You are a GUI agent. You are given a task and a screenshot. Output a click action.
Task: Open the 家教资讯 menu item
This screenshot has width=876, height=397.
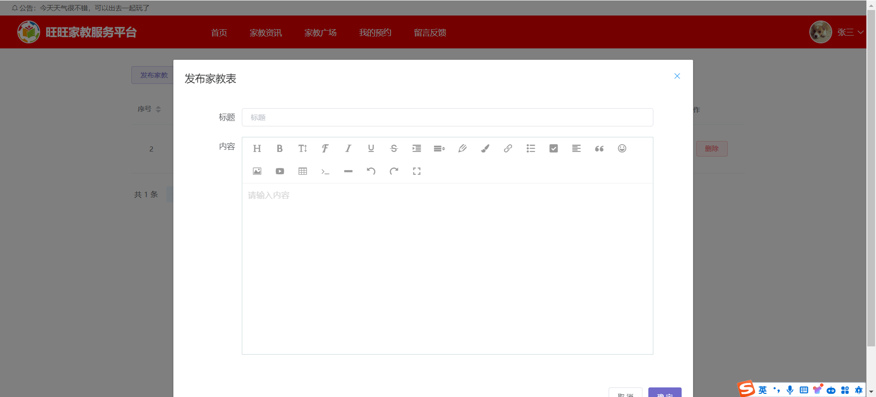(266, 32)
